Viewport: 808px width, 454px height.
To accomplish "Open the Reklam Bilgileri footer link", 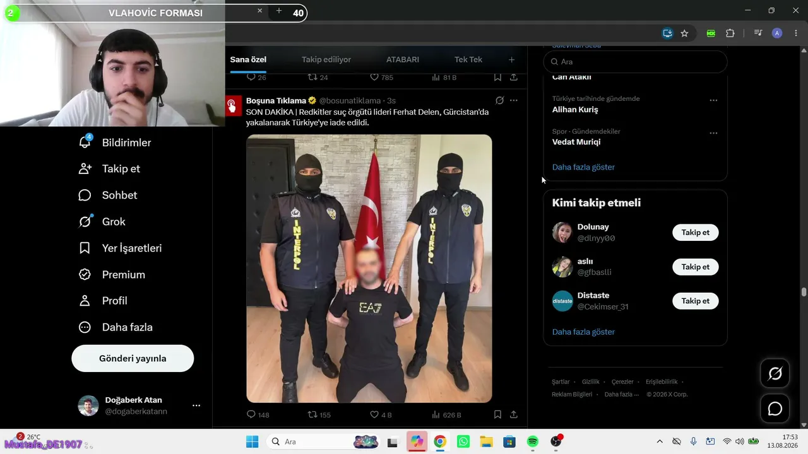I will click(x=572, y=395).
